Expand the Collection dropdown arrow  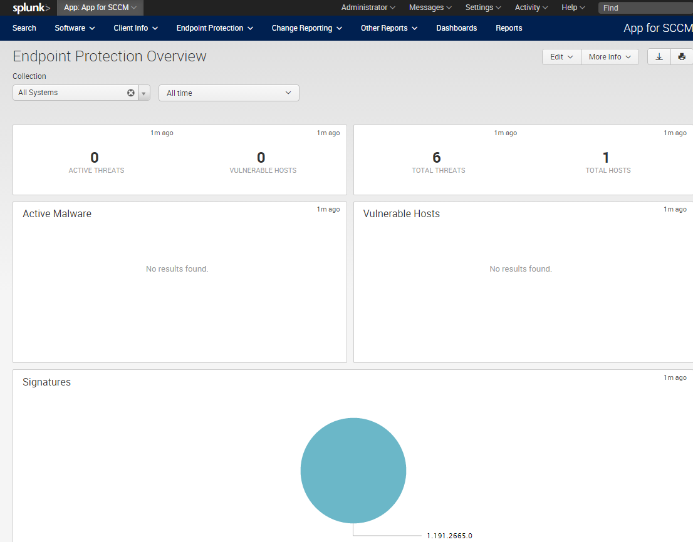tap(143, 93)
